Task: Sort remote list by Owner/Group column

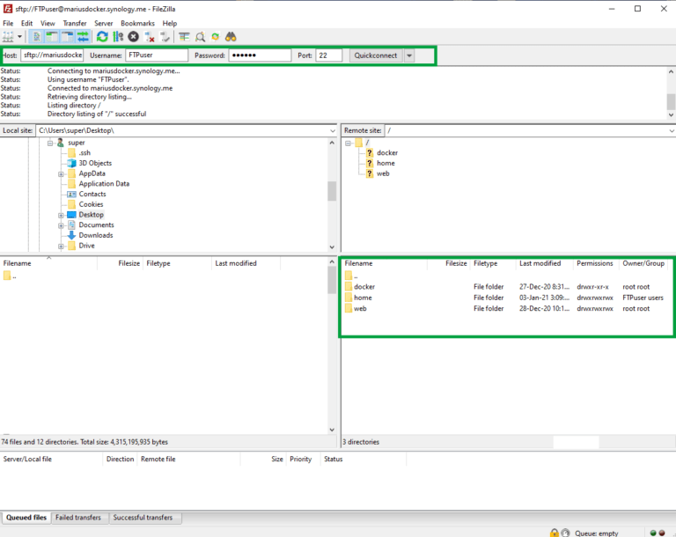Action: coord(643,263)
